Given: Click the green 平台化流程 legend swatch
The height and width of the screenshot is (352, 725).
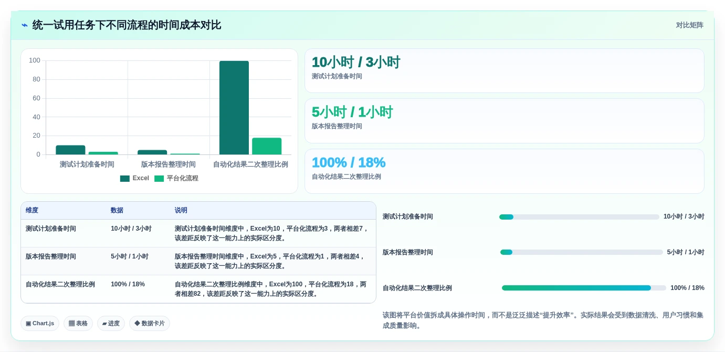Looking at the screenshot, I should (x=159, y=179).
